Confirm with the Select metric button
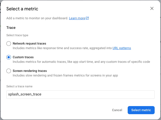161x120 pixels. [x=141, y=110]
